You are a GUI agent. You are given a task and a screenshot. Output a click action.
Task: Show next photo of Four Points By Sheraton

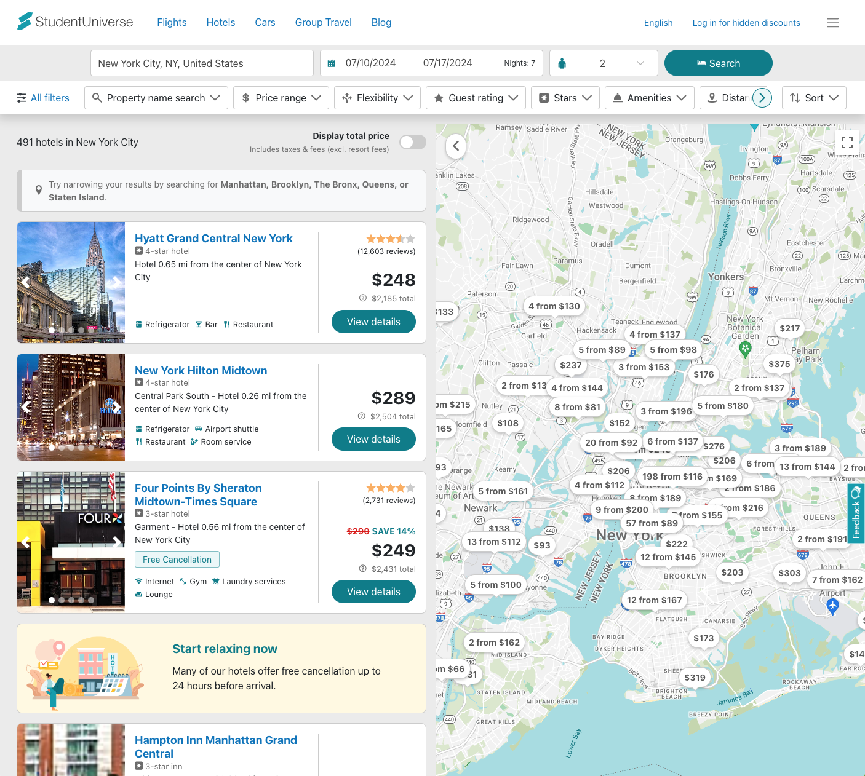point(116,542)
